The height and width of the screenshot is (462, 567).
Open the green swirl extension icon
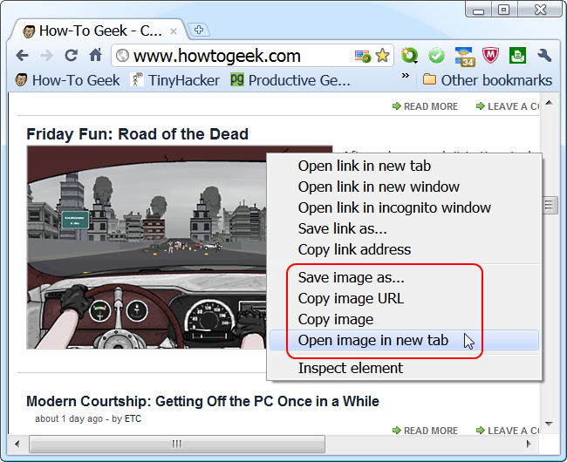409,56
